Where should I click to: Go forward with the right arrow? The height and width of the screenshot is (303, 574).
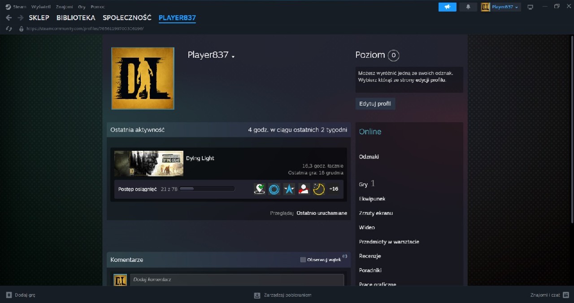click(x=20, y=18)
